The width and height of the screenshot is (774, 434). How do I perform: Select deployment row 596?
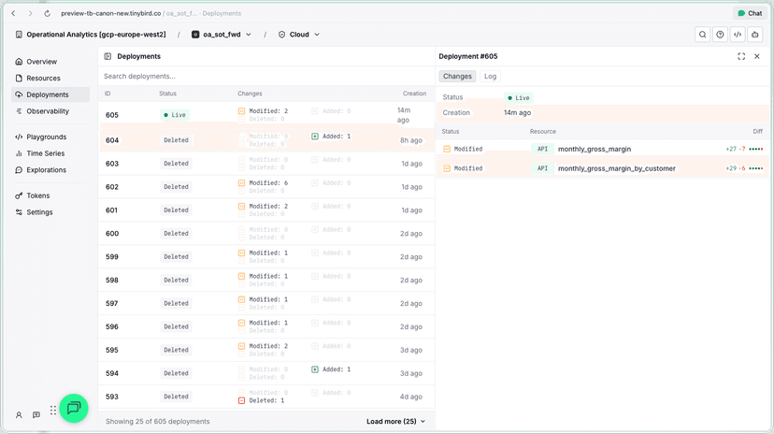[x=266, y=326]
